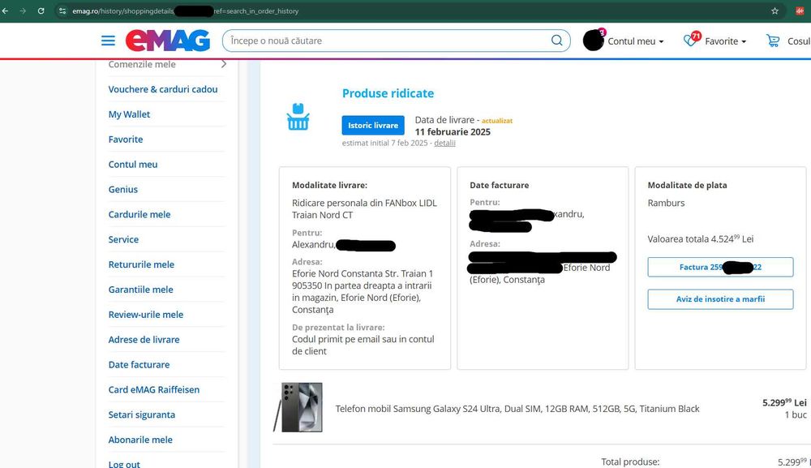Open Card eMAG Raiffeisen in sidebar
Image resolution: width=811 pixels, height=468 pixels.
click(x=153, y=389)
